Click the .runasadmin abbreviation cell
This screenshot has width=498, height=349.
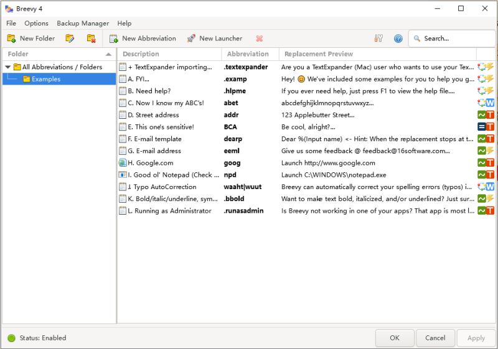[x=243, y=211]
